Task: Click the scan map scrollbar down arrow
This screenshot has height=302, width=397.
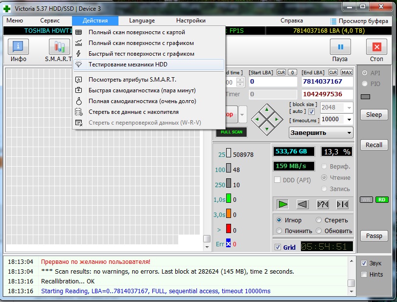Action: click(207, 247)
